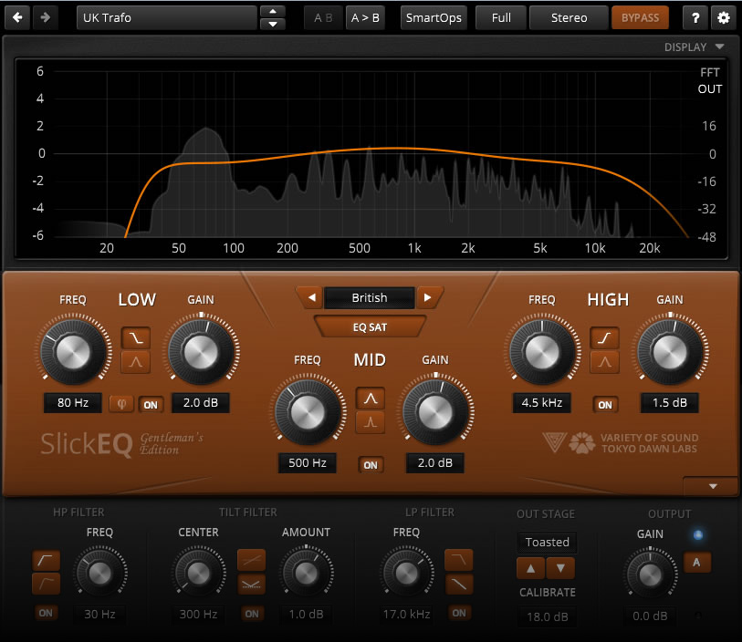Viewport: 742px width, 642px height.
Task: Click the high GAIN knob
Action: [670, 351]
